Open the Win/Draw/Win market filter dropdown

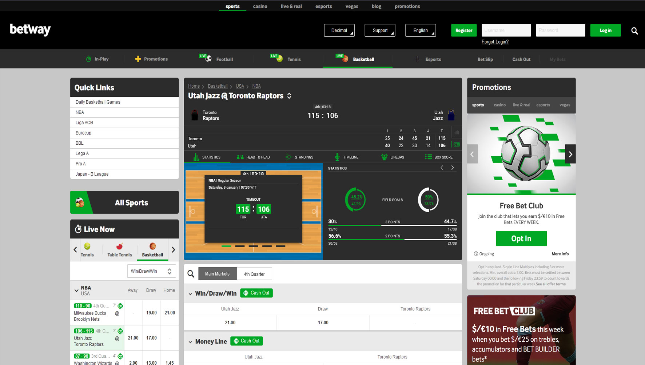(151, 271)
